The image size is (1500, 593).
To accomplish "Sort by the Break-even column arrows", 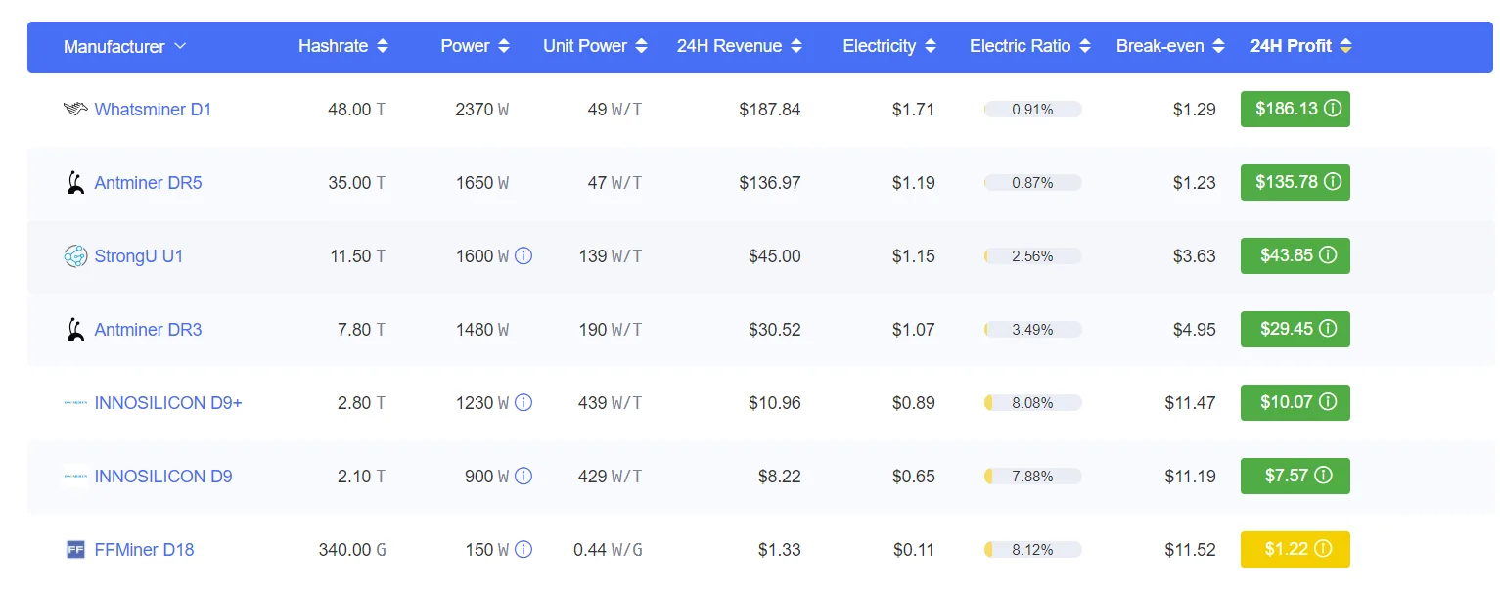I will 1218,47.
